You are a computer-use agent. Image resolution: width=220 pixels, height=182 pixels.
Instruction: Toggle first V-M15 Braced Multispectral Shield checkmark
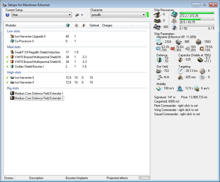[x=7, y=57]
